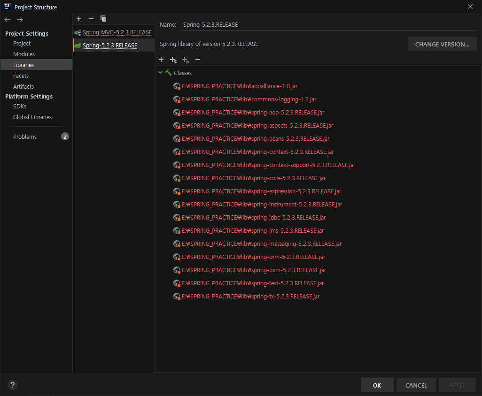The width and height of the screenshot is (482, 396).
Task: Remove the selected library from list
Action: [x=91, y=19]
